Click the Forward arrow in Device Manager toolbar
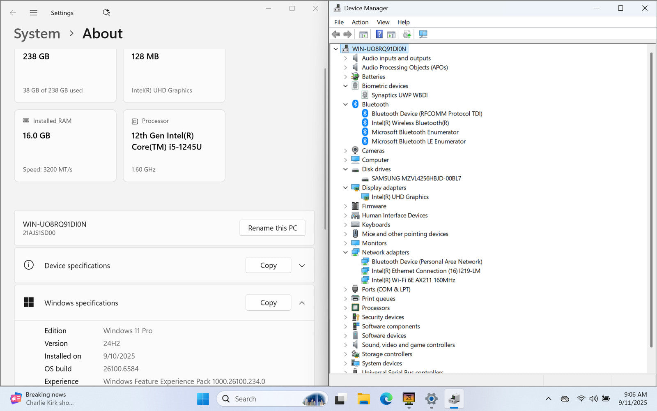The image size is (657, 411). point(347,34)
